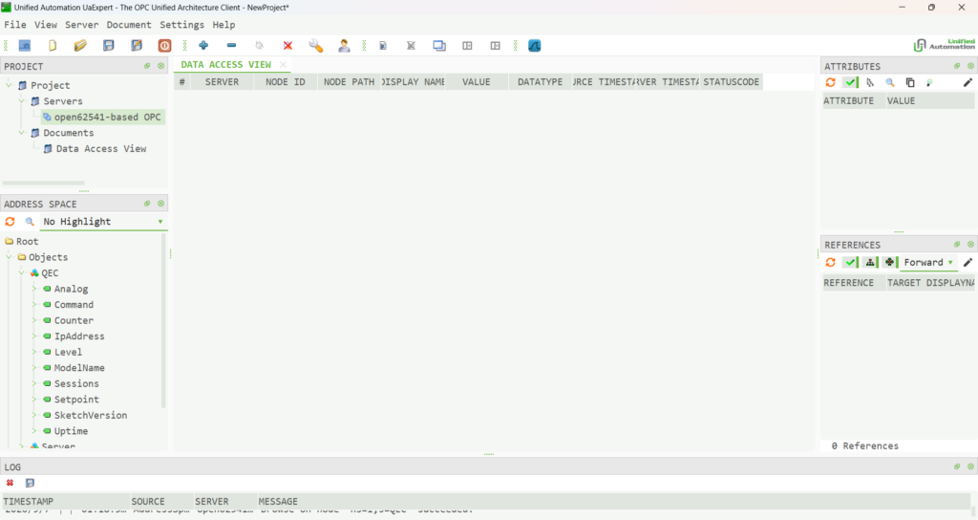
Task: Open the File menu
Action: (x=15, y=24)
